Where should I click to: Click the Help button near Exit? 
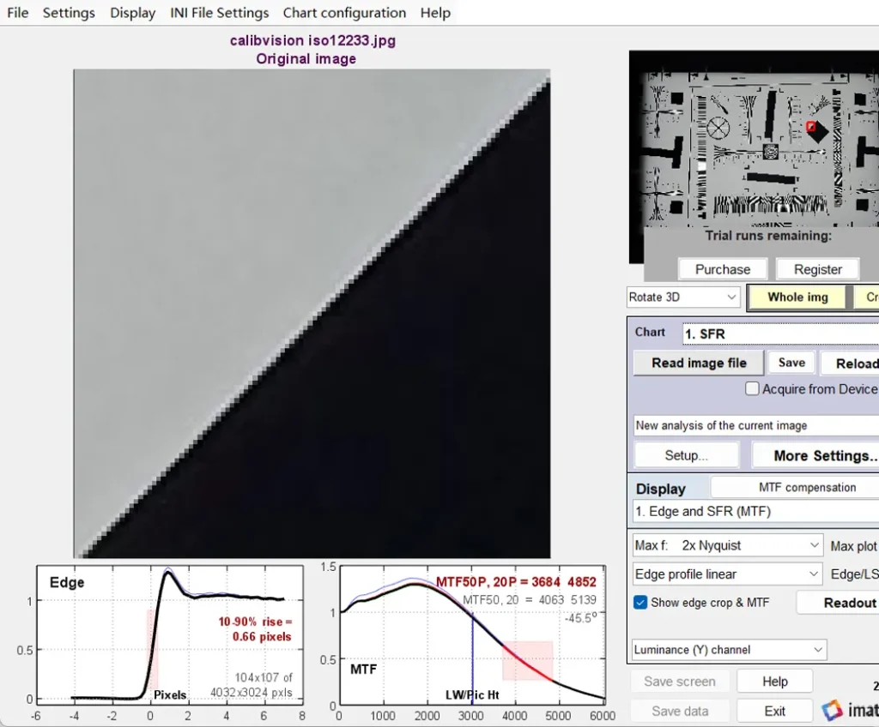point(775,682)
